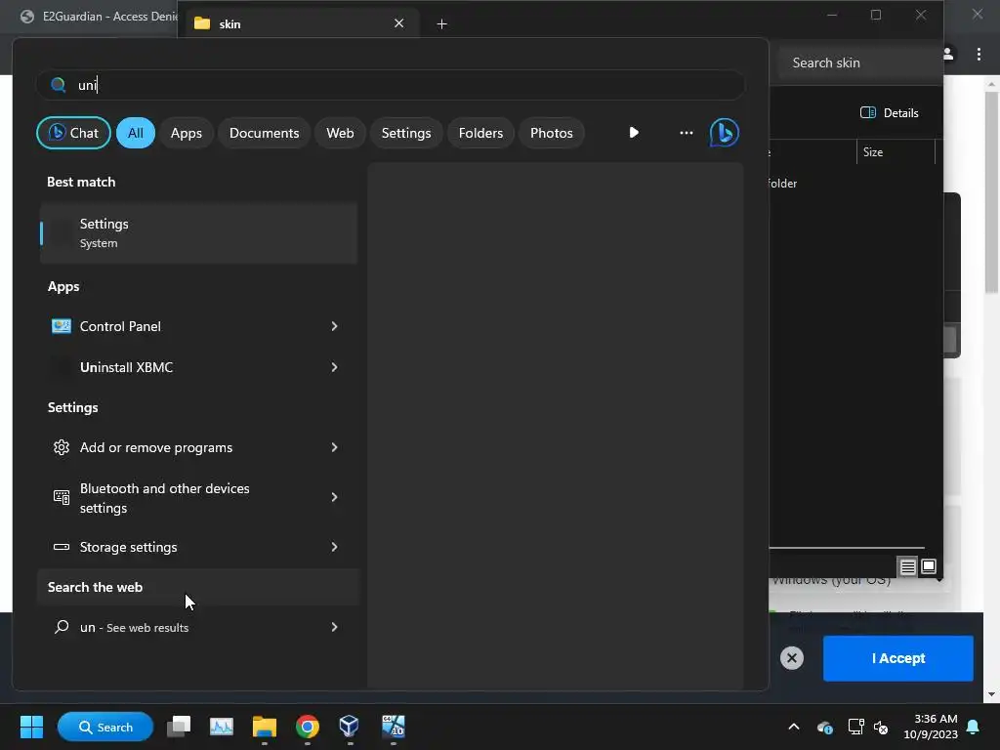Filter search results by Web
Image resolution: width=1000 pixels, height=750 pixels.
click(340, 133)
